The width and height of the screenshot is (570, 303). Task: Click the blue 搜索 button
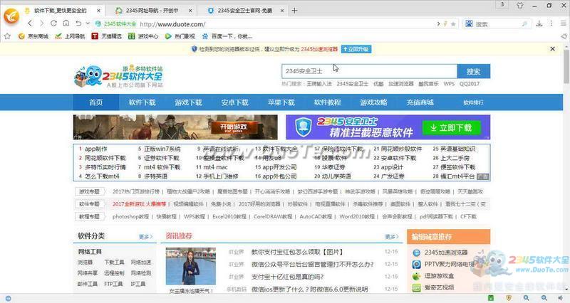click(x=473, y=71)
